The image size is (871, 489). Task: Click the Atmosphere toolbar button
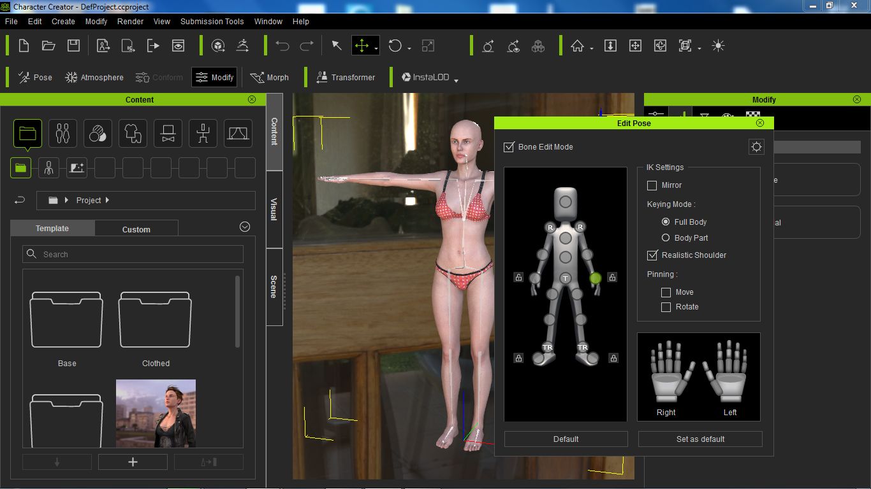coord(94,77)
